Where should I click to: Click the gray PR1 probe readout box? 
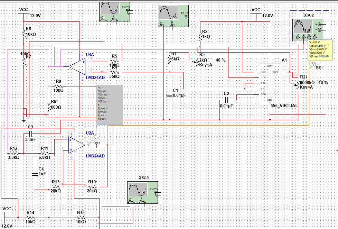pyautogui.click(x=110, y=105)
